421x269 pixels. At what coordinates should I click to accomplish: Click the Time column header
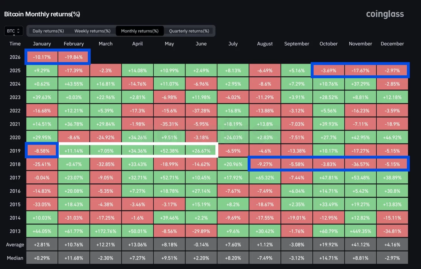[x=15, y=44]
